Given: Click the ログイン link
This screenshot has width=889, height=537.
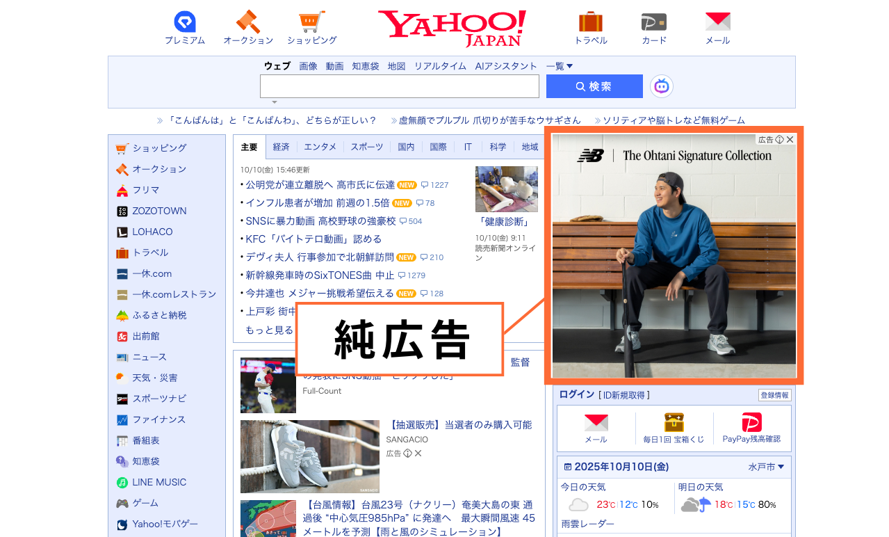Looking at the screenshot, I should 577,394.
